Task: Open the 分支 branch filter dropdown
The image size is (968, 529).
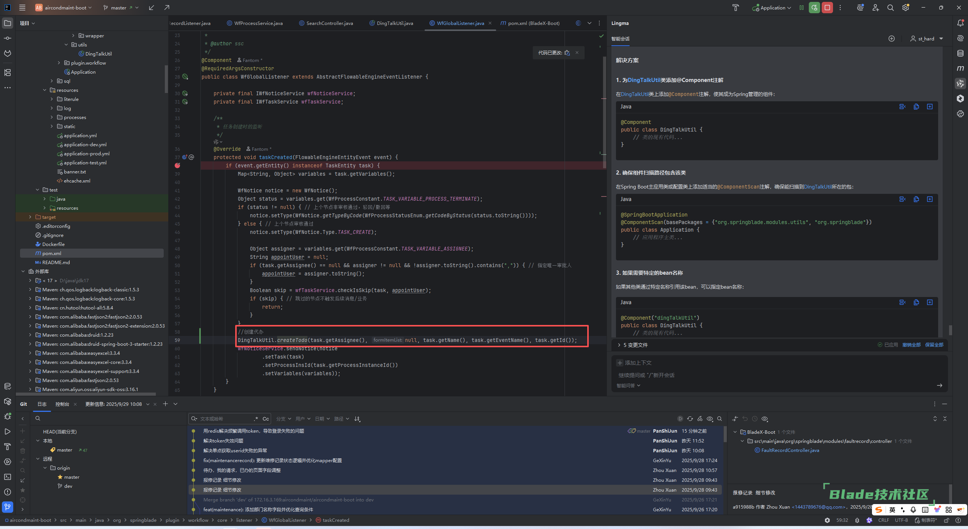Action: click(x=284, y=419)
